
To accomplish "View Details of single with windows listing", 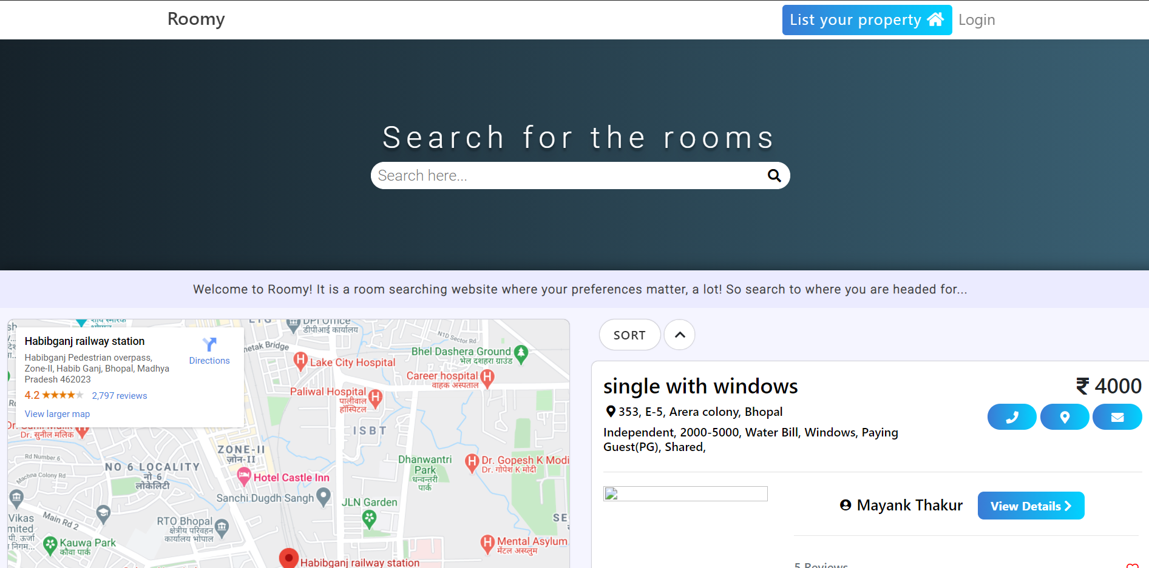I will 1031,505.
